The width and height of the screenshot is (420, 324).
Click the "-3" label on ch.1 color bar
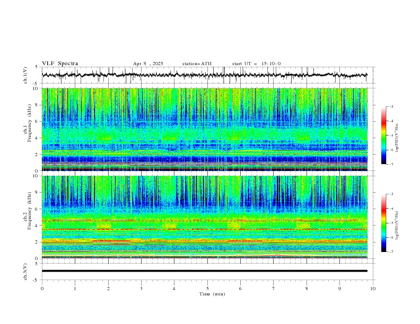pos(391,106)
